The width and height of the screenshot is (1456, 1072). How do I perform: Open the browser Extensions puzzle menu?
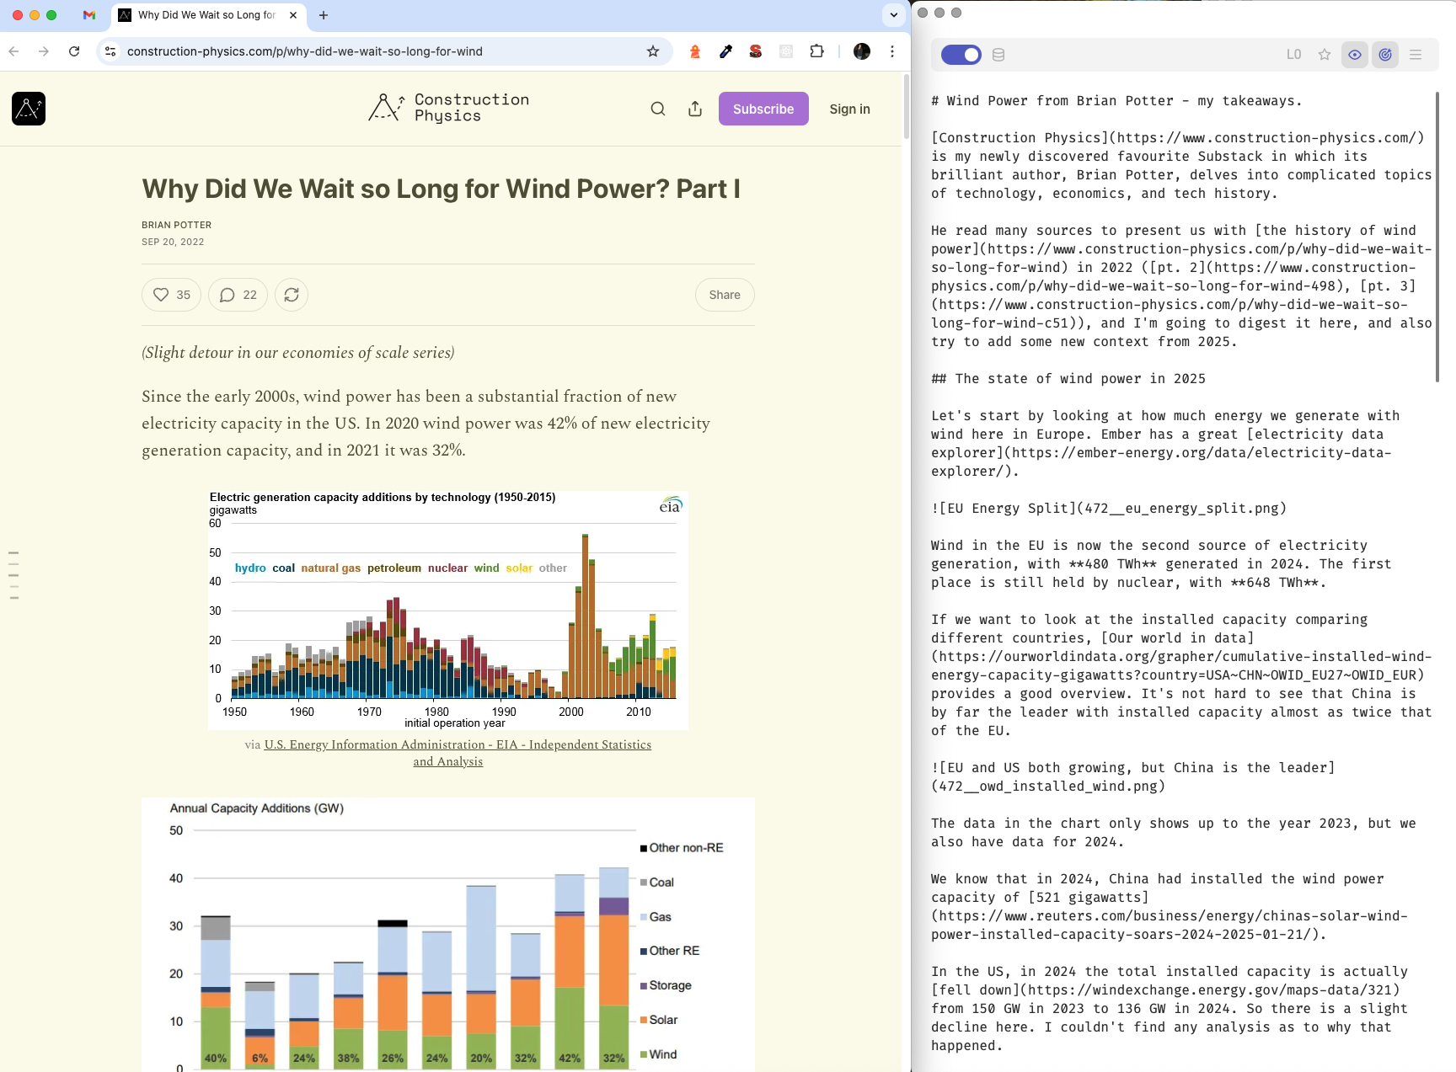[816, 51]
